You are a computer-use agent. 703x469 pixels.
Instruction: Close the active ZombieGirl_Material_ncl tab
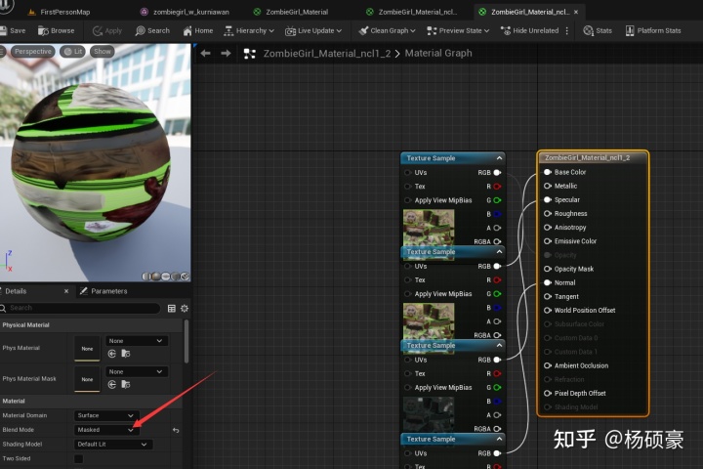[x=576, y=12]
